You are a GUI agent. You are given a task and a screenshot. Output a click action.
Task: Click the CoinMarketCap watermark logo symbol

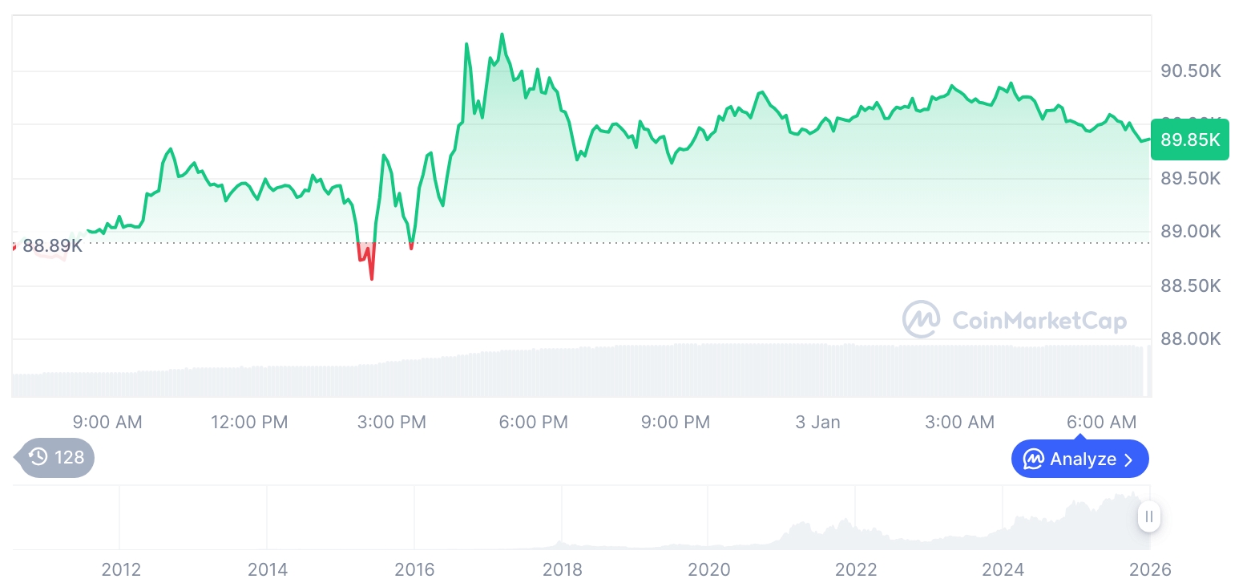[x=921, y=320]
